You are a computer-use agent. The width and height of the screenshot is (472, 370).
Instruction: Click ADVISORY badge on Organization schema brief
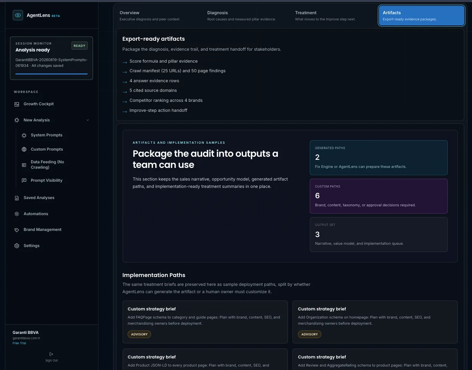[309, 334]
